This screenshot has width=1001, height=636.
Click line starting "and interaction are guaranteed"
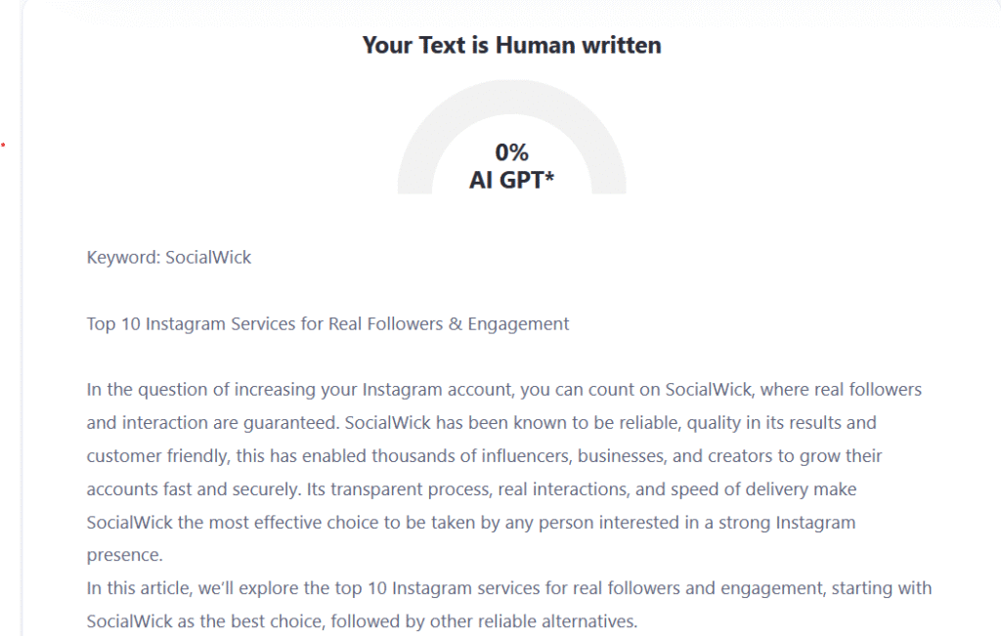(x=481, y=423)
